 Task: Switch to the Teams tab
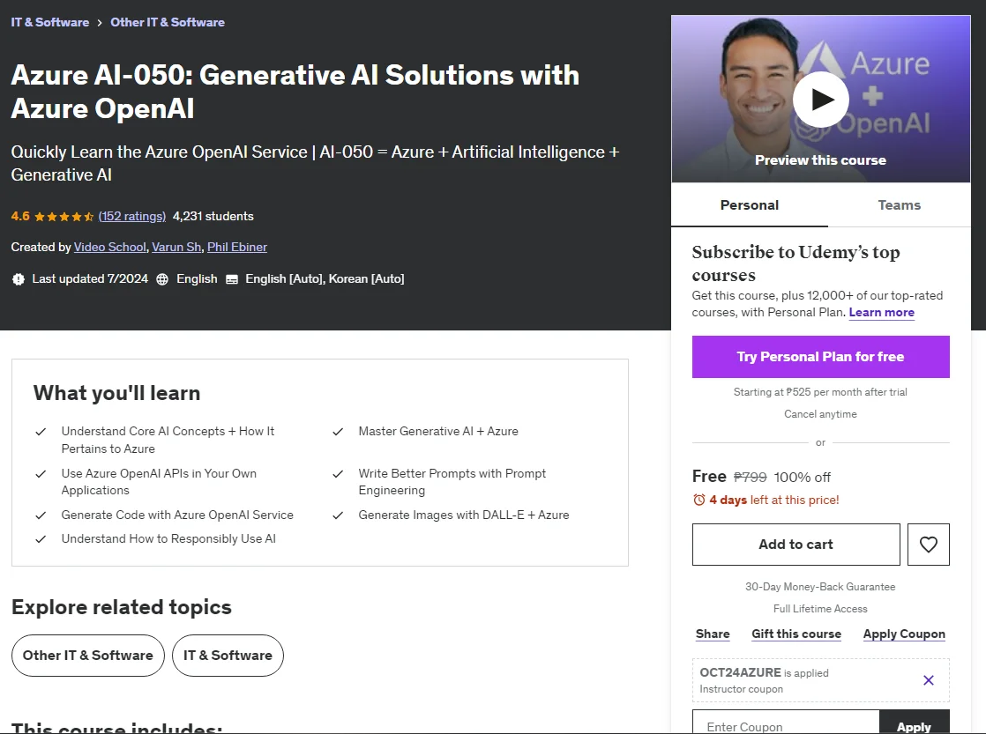[x=899, y=204]
